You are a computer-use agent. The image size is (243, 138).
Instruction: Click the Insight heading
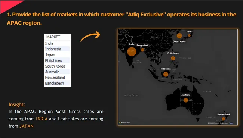coord(17,104)
